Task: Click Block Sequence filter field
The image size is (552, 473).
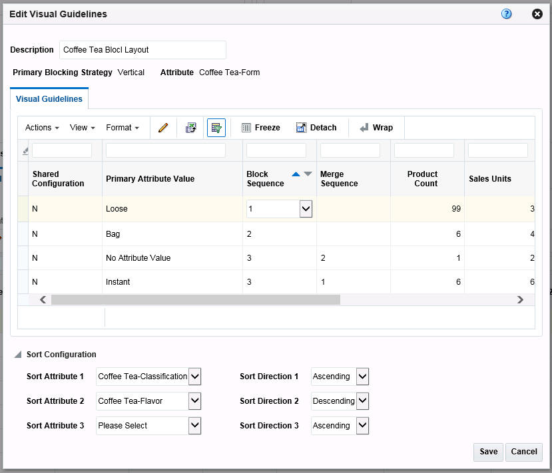Action: tap(276, 150)
